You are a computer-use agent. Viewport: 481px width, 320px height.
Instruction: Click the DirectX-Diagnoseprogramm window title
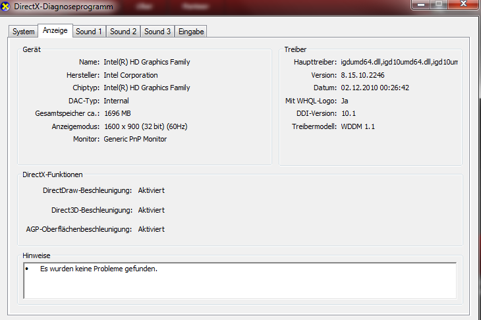pyautogui.click(x=63, y=7)
